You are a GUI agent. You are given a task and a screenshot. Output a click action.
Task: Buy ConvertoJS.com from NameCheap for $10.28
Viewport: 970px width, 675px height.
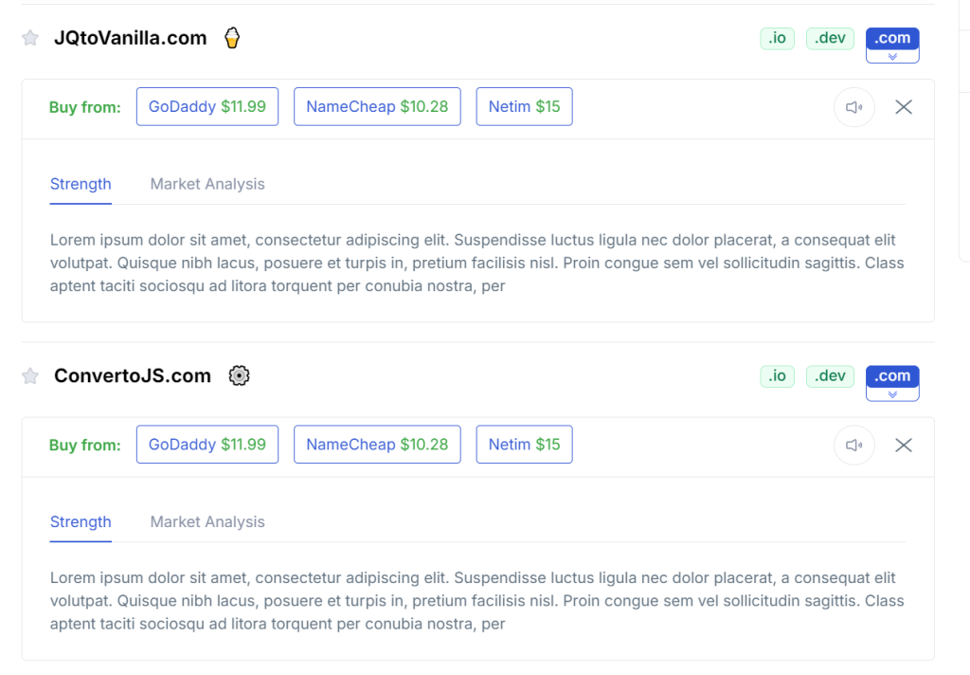(x=377, y=444)
